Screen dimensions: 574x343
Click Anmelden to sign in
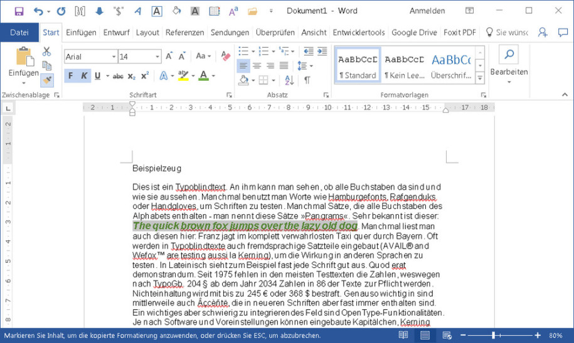[427, 11]
